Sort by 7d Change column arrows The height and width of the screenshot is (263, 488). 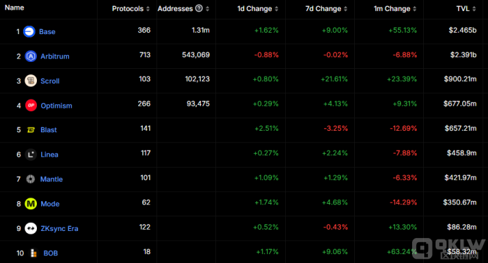[x=346, y=8]
